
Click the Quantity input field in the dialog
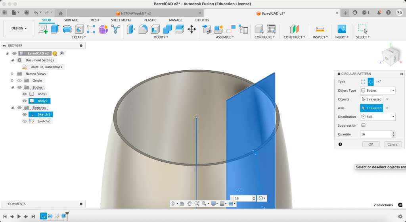375,134
